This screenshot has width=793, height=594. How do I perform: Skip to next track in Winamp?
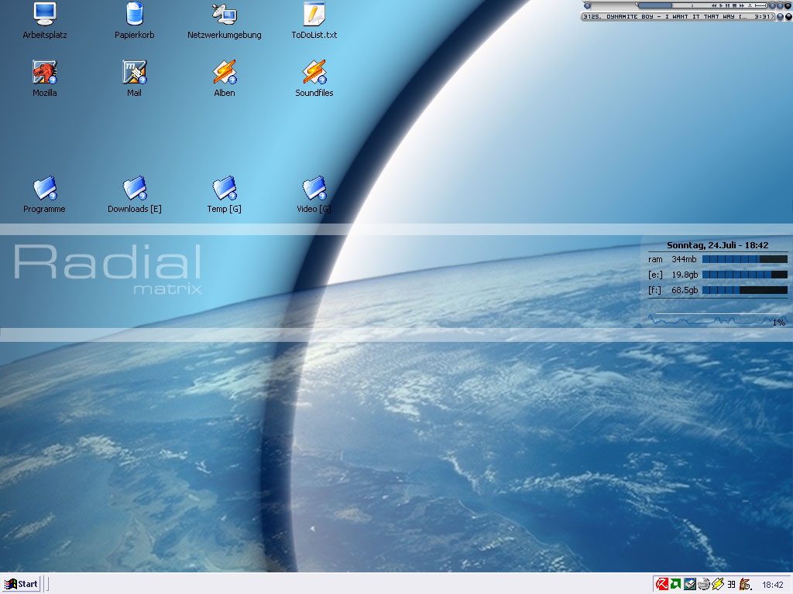pyautogui.click(x=741, y=5)
